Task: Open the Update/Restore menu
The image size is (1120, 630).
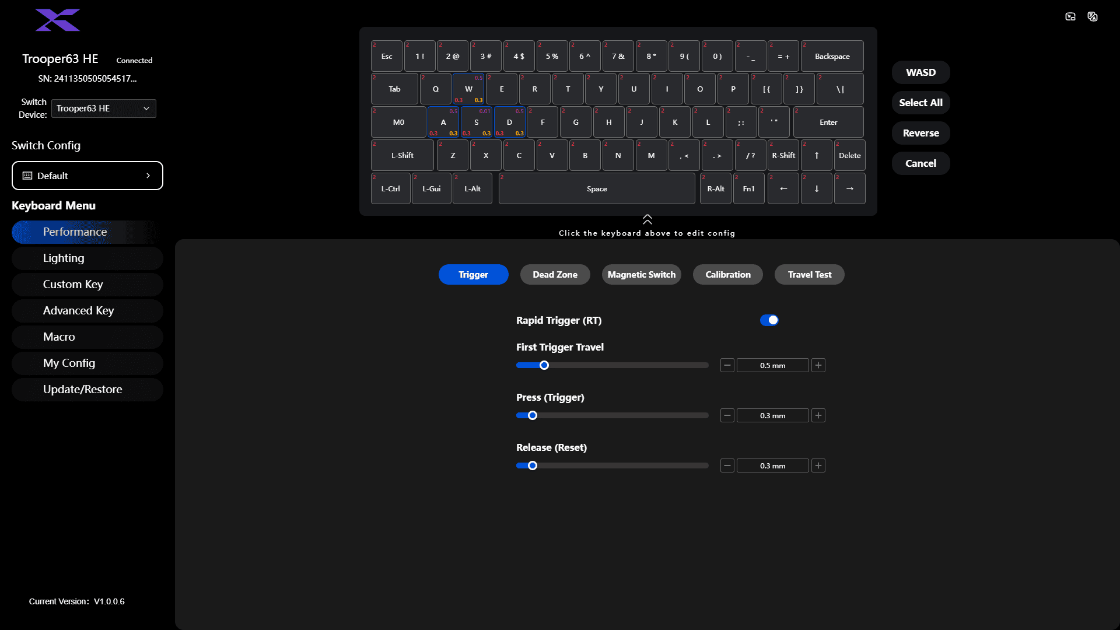Action: 87,390
